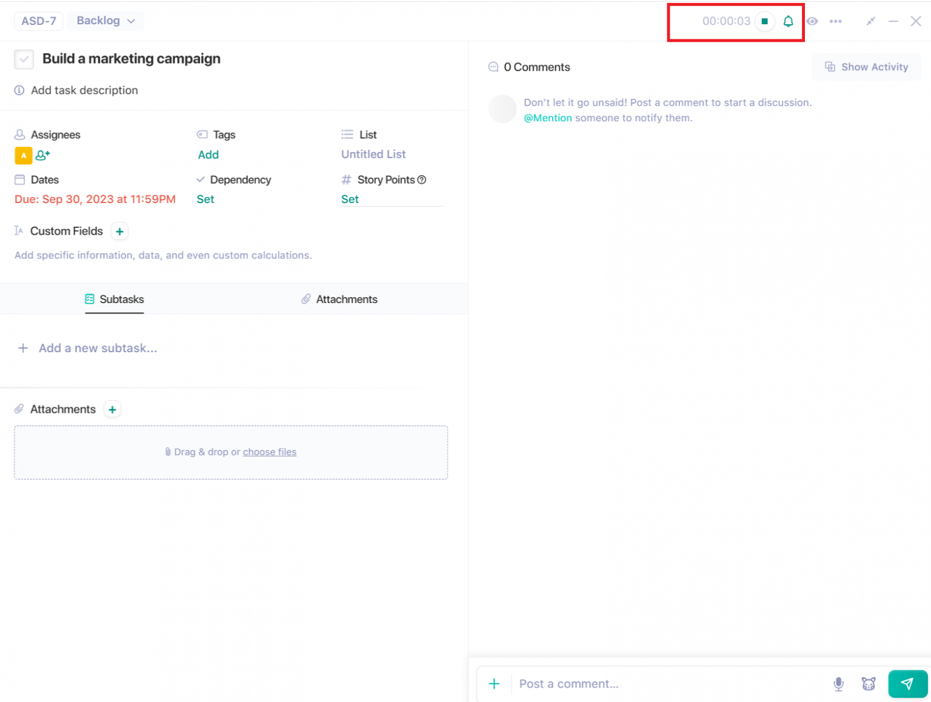The width and height of the screenshot is (931, 702).
Task: Select the Subtasks tab
Action: [115, 299]
